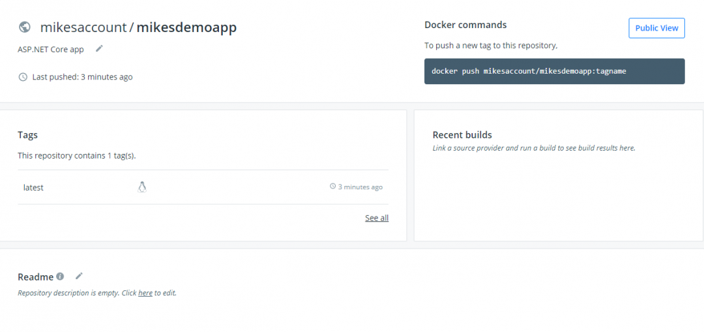704x332 pixels.
Task: Open the Public View button
Action: coord(656,28)
